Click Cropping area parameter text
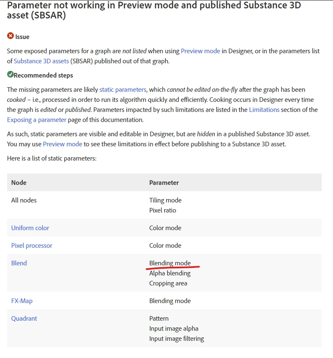 (168, 283)
